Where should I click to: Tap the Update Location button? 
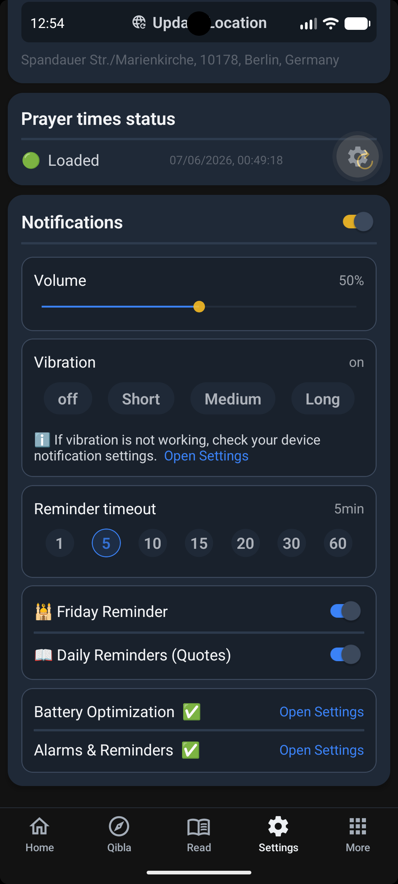[199, 22]
